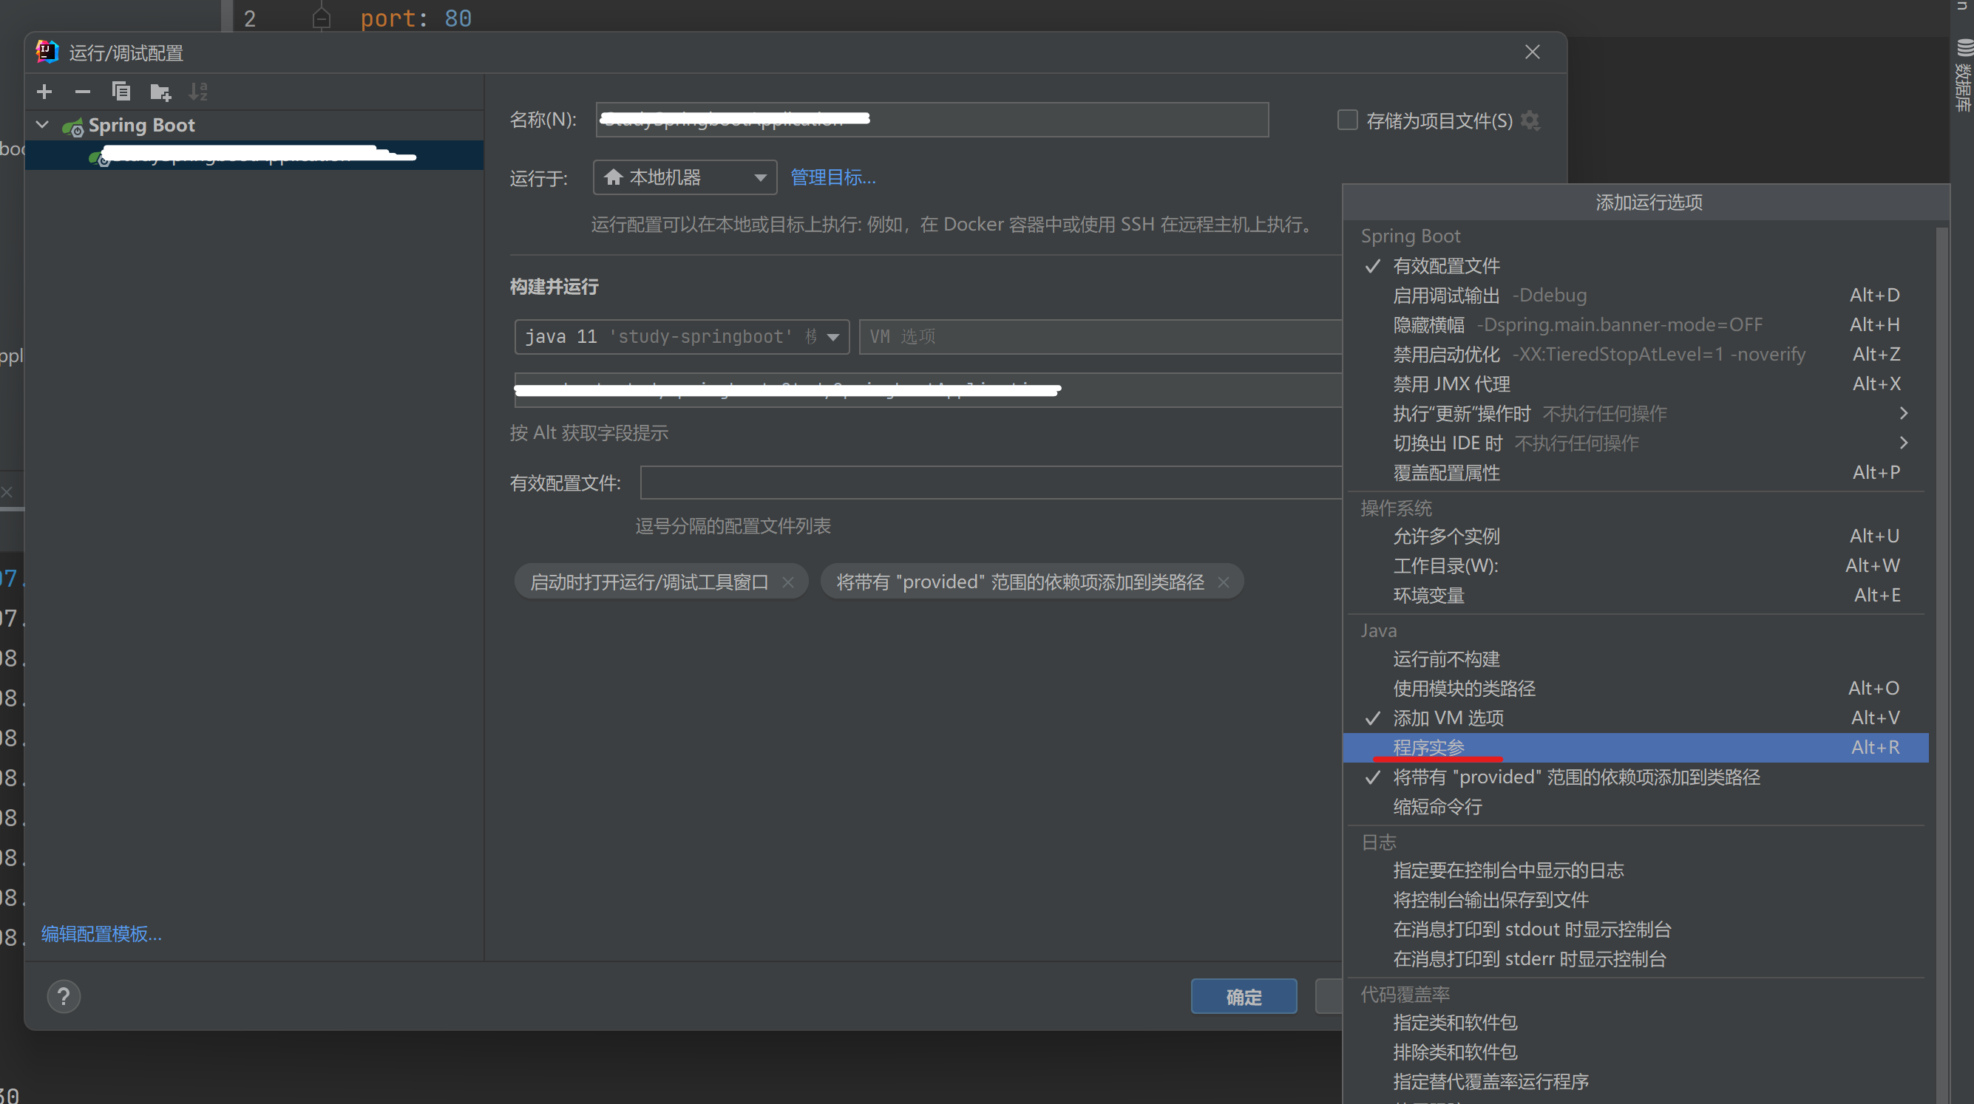Collapse the Spring Boot tree node

tap(43, 125)
